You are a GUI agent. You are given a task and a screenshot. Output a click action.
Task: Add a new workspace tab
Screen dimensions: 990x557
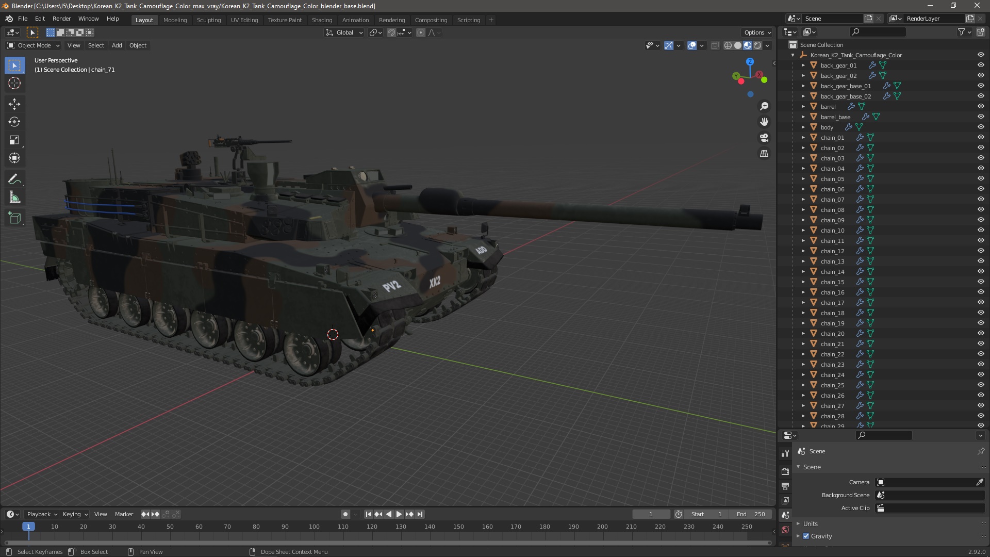(x=491, y=20)
